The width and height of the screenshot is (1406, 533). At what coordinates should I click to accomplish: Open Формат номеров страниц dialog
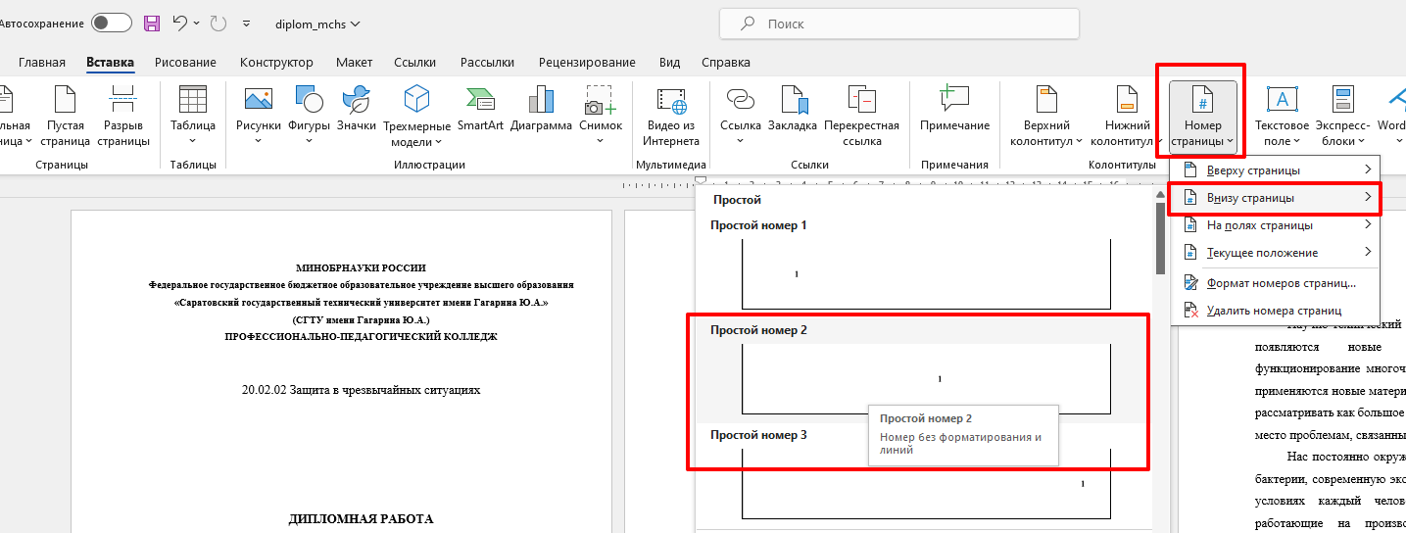pos(1276,283)
